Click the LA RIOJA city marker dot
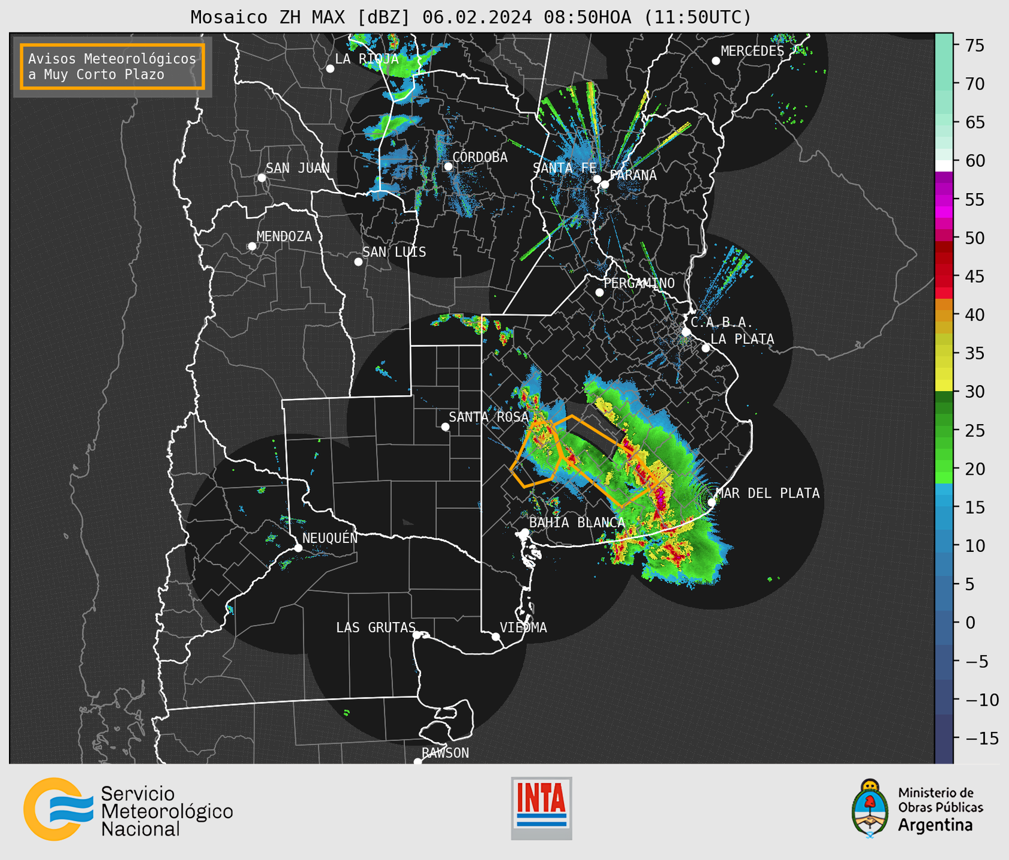1009x860 pixels. coord(330,69)
